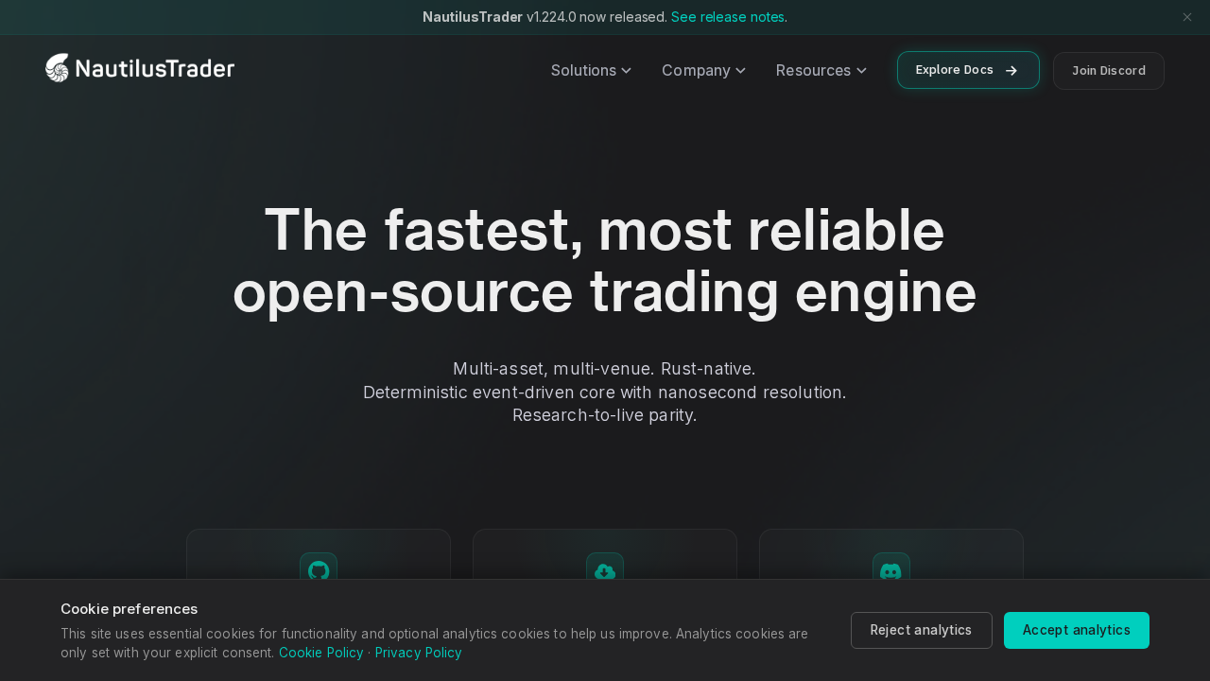1210x681 pixels.
Task: Open the Privacy Policy link
Action: click(418, 653)
